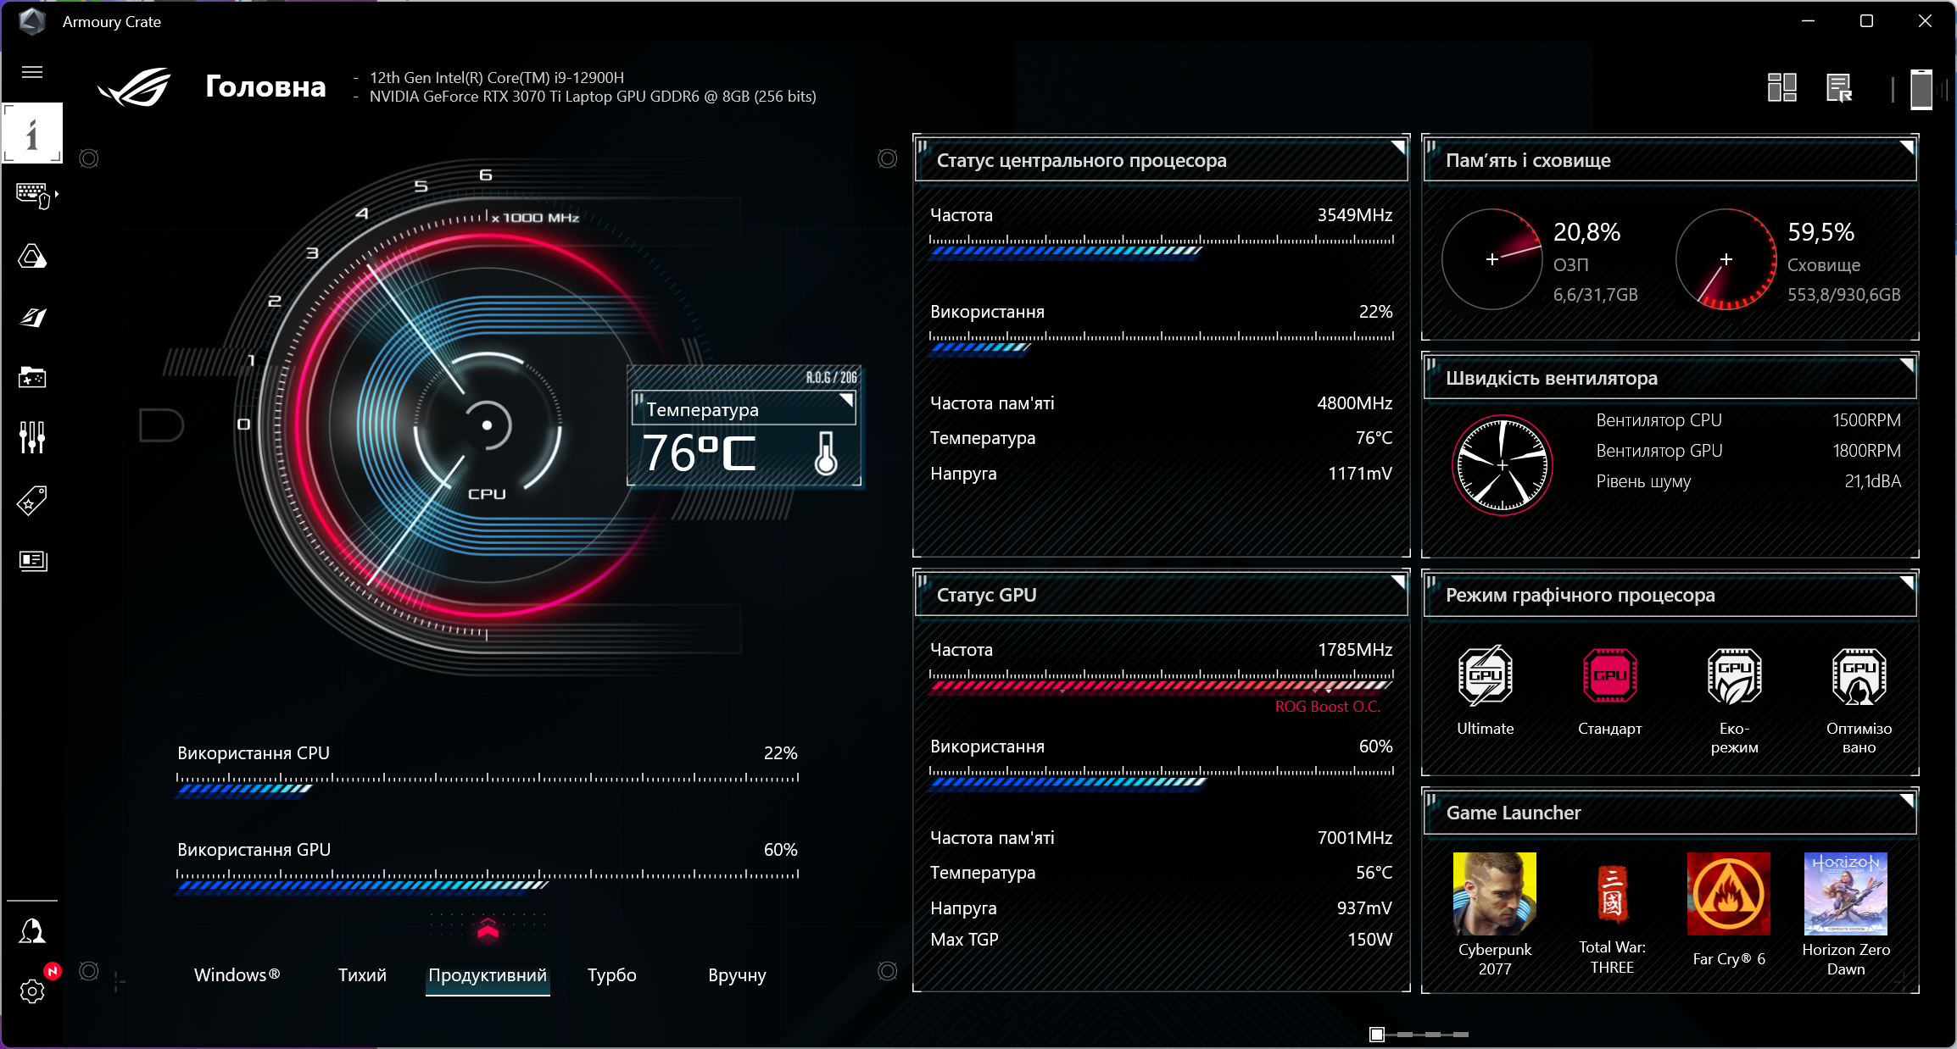Open Scenario Profiles sliders icon
The width and height of the screenshot is (1957, 1049).
click(x=32, y=437)
